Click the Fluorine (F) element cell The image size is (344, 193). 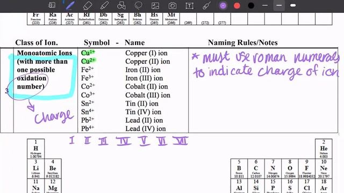307,168
